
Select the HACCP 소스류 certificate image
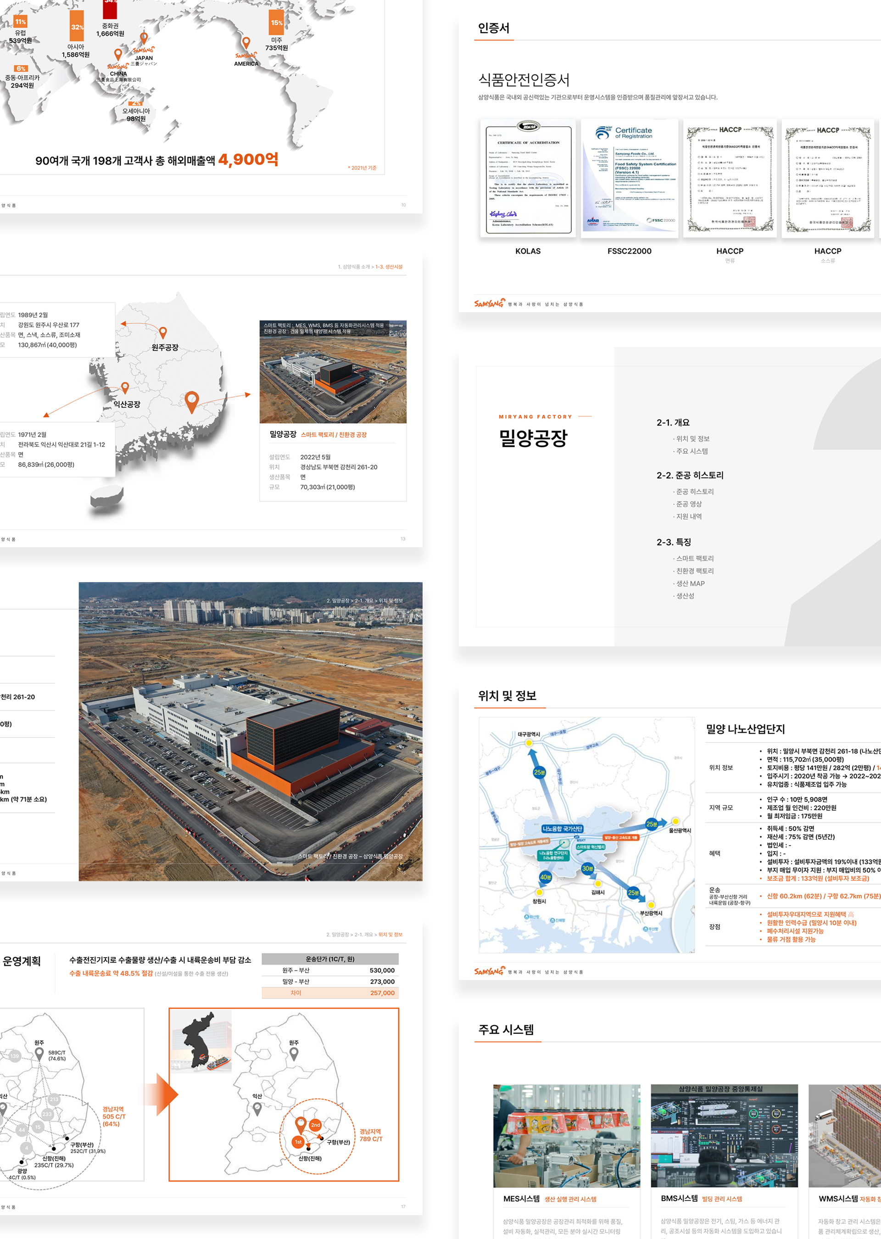tap(828, 179)
